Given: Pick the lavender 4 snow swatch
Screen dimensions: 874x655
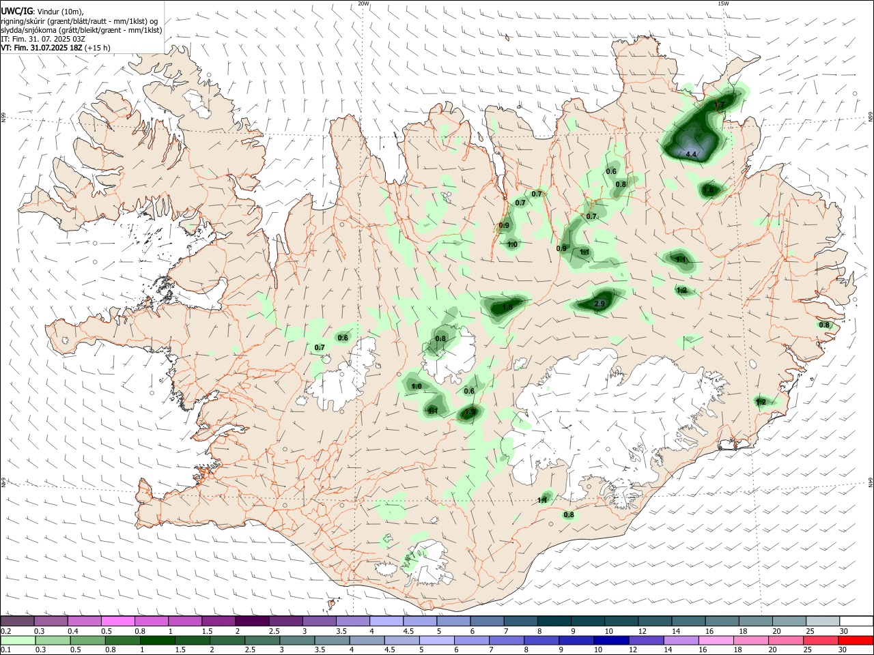Looking at the screenshot, I should 386,621.
